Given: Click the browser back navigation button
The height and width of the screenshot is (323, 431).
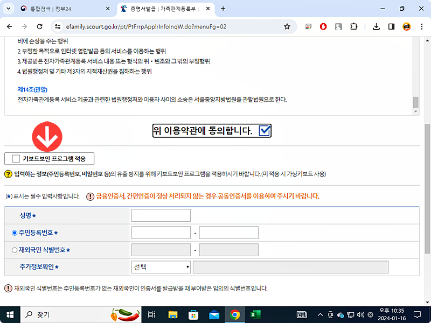Looking at the screenshot, I should [x=9, y=26].
